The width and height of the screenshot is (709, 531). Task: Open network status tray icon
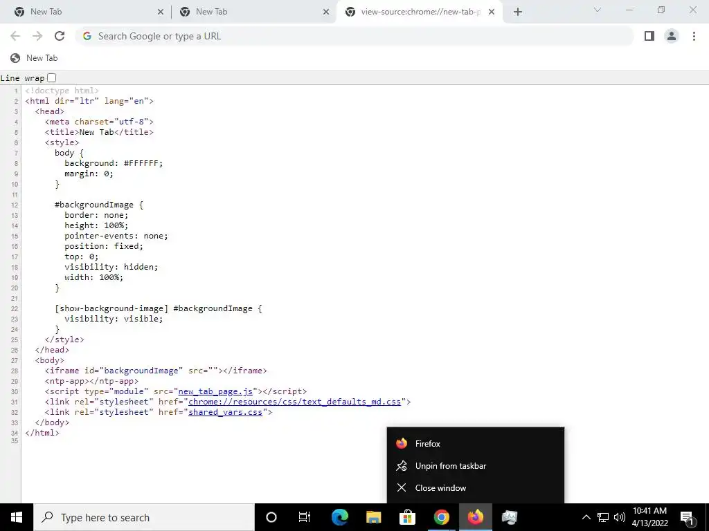pyautogui.click(x=603, y=517)
